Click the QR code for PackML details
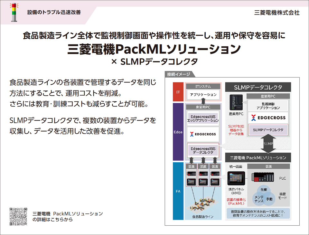The width and height of the screenshot is (309, 235). (18, 216)
